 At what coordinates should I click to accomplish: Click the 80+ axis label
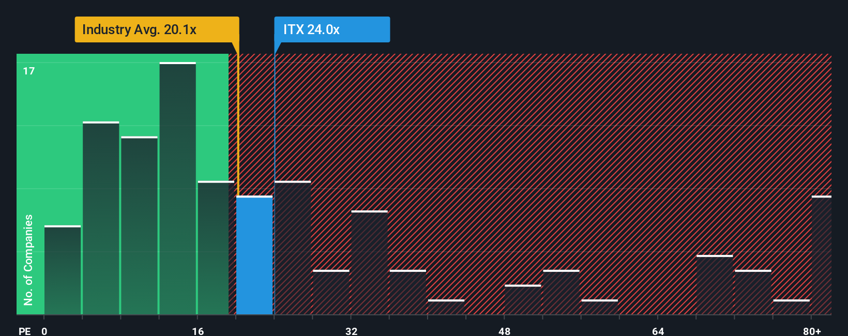tap(812, 331)
